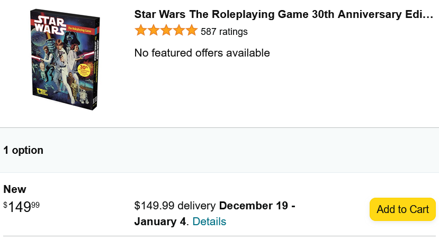439x240 pixels.
Task: Click the fifth rating star
Action: pos(192,31)
